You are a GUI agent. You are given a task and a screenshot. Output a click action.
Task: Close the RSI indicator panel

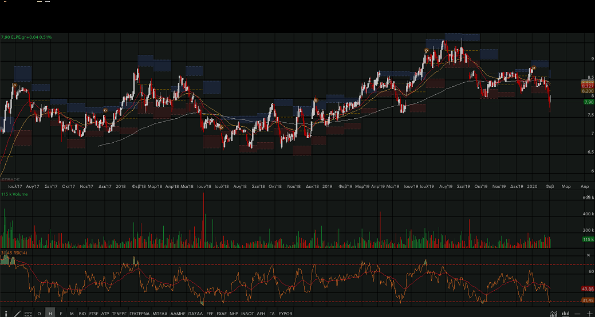[x=588, y=255]
